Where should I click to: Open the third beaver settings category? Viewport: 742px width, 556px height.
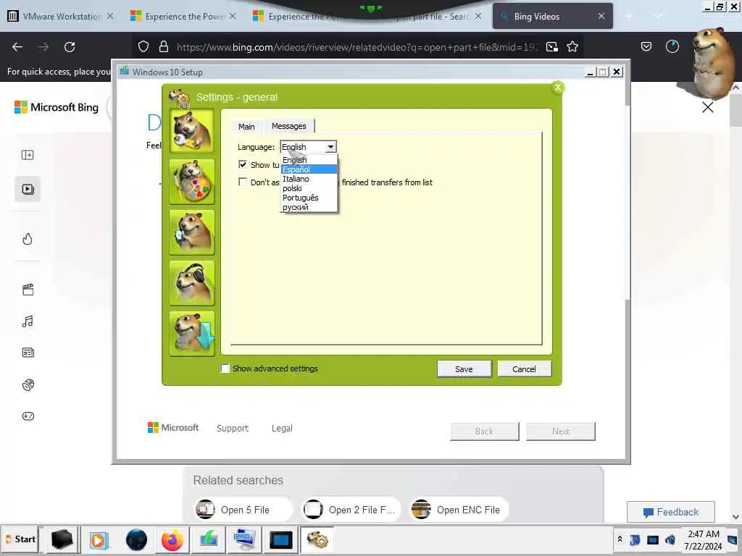coord(191,232)
